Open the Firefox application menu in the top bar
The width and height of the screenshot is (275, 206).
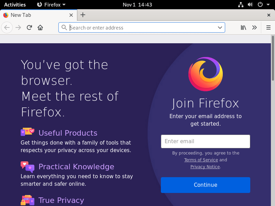[51, 4]
